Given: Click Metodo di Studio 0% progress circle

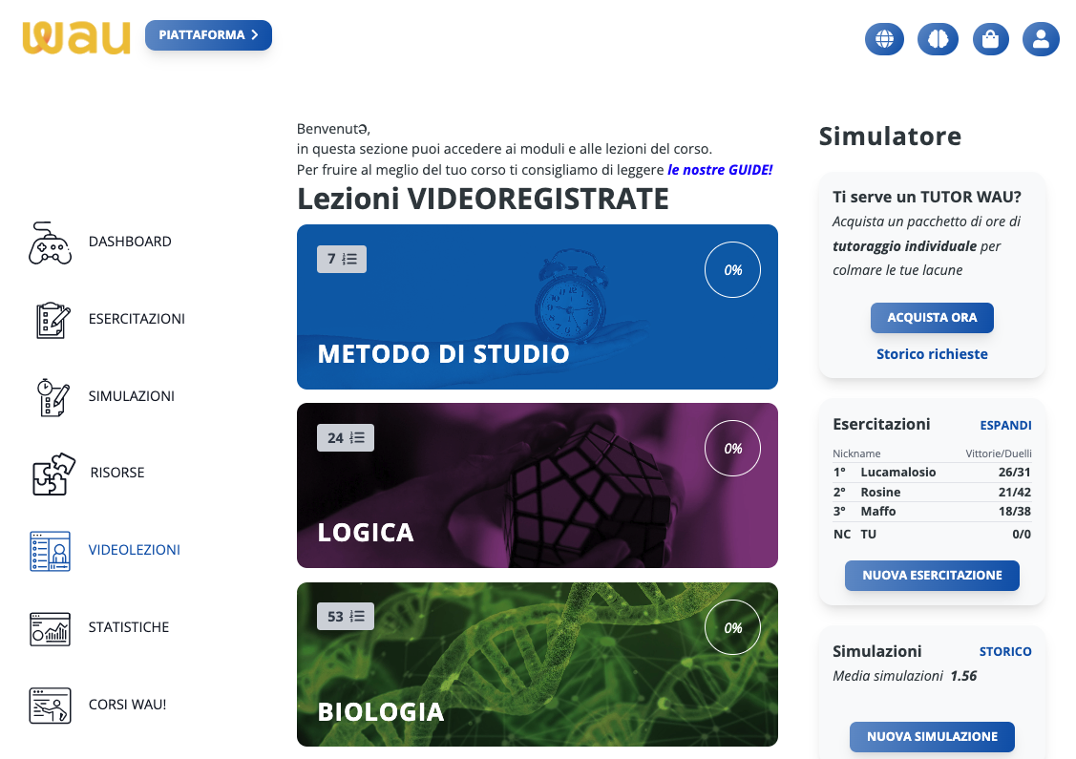Looking at the screenshot, I should pyautogui.click(x=733, y=269).
